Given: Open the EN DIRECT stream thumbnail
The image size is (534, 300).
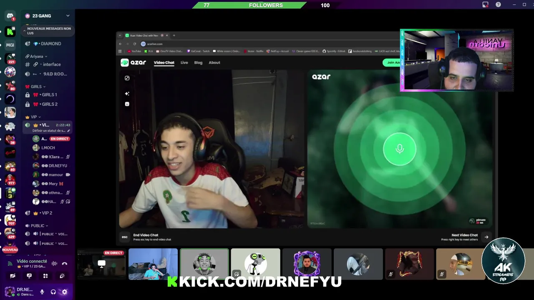Looking at the screenshot, I should tap(101, 264).
